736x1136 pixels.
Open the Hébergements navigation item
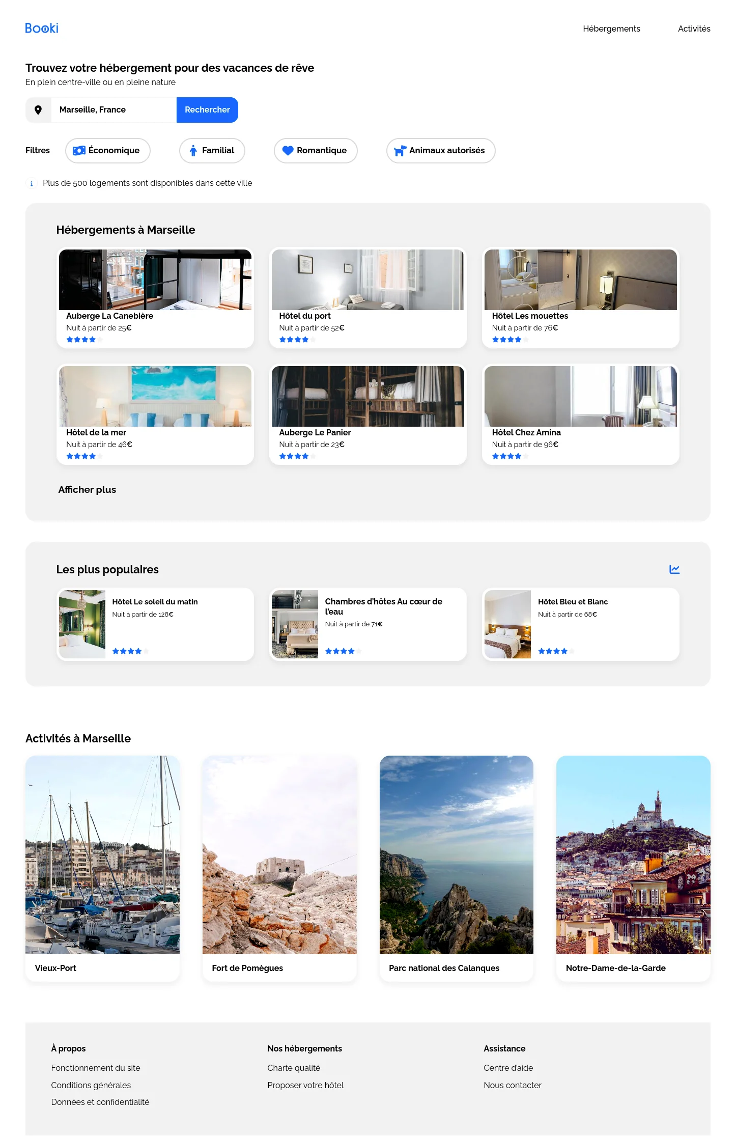[x=611, y=29]
